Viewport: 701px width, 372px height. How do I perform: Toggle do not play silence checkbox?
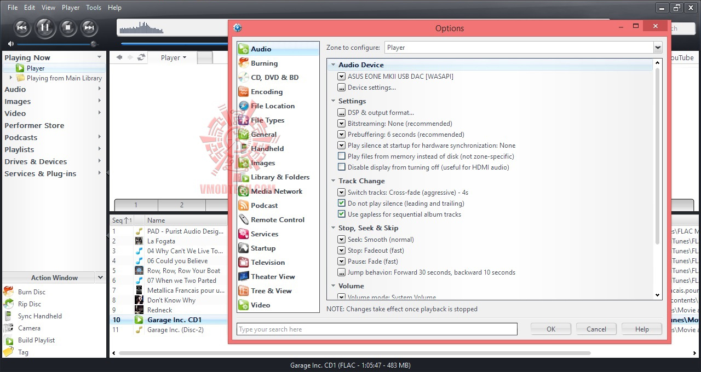pos(342,203)
